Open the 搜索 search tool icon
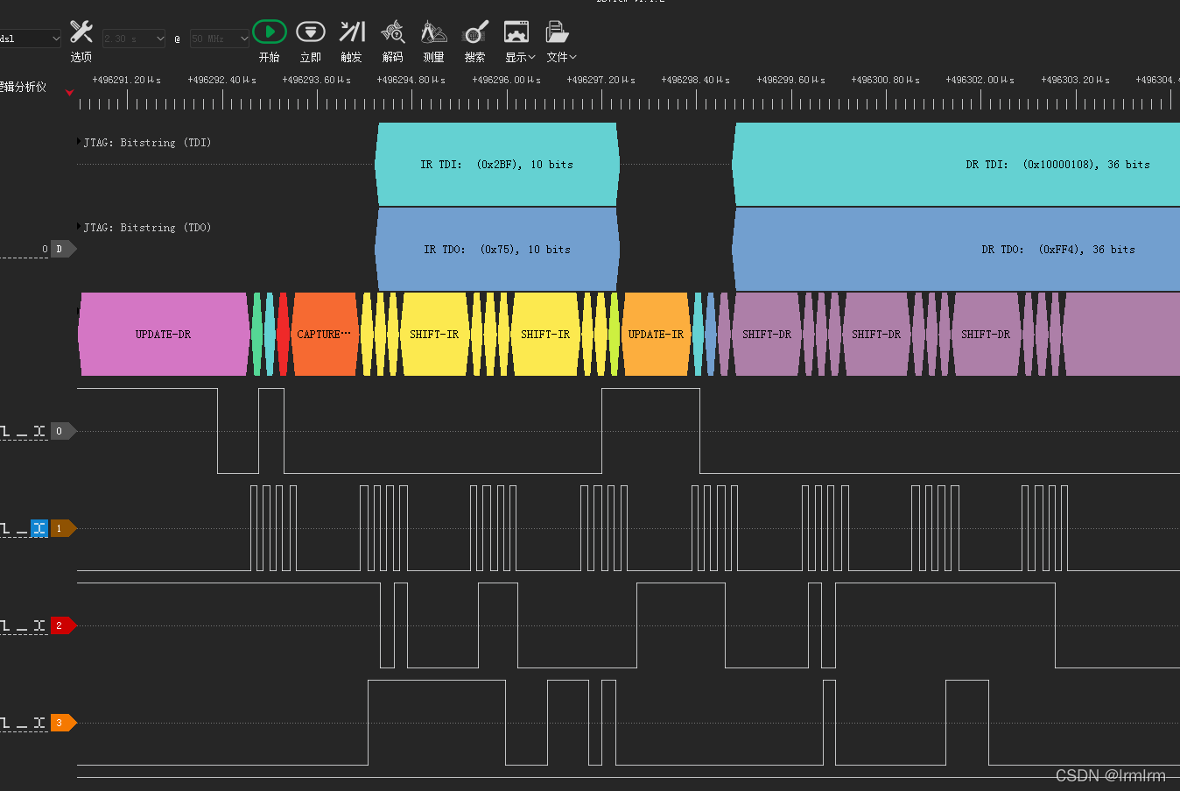Viewport: 1180px width, 791px height. coord(475,32)
